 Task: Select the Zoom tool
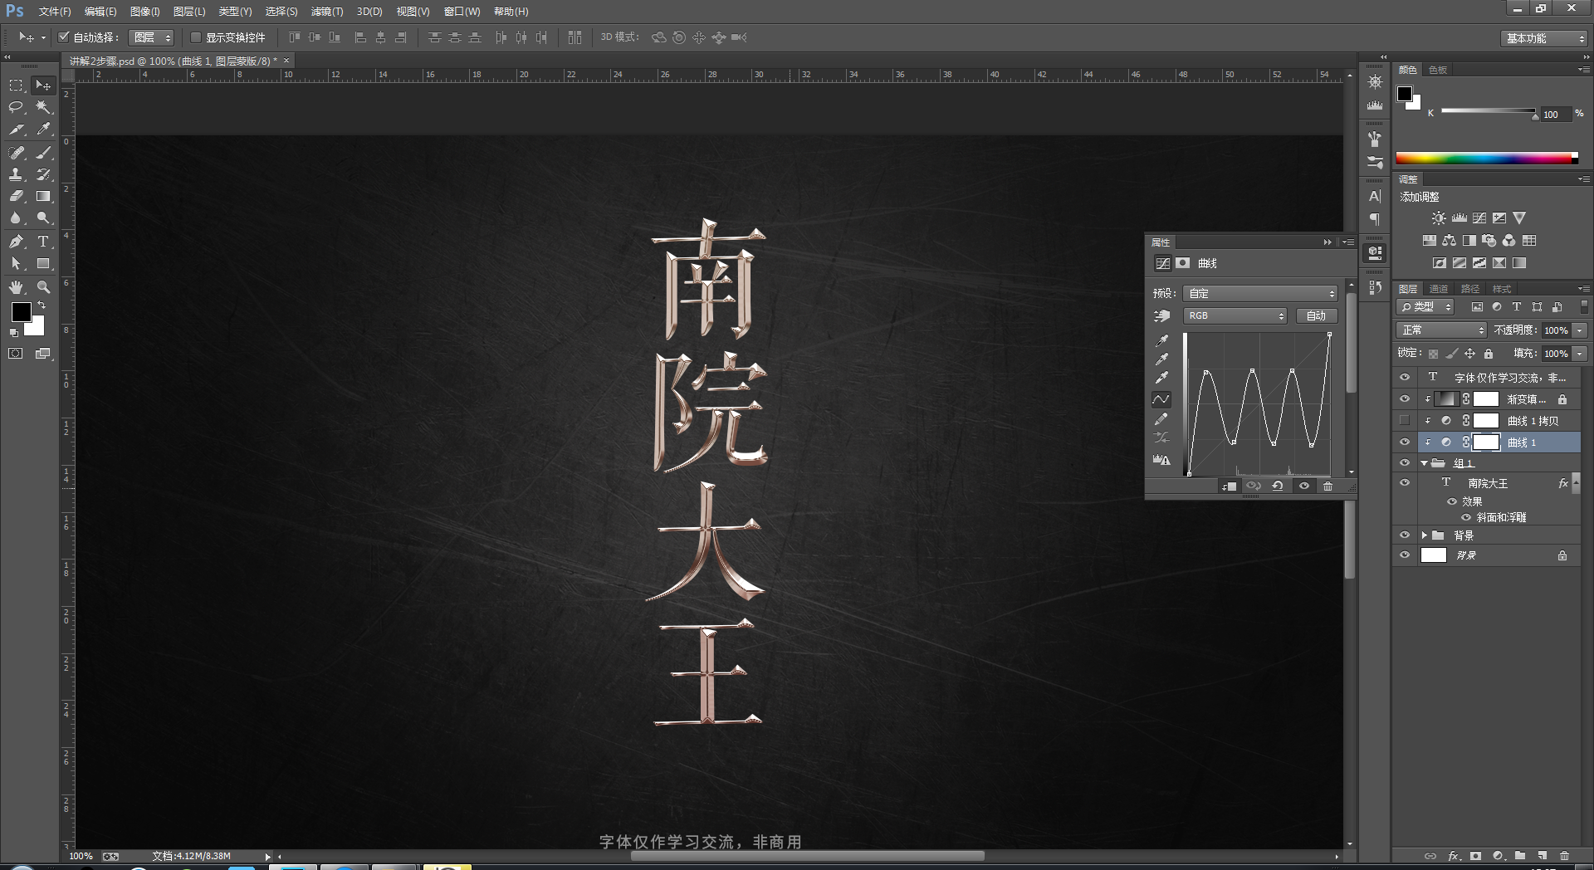(x=43, y=287)
